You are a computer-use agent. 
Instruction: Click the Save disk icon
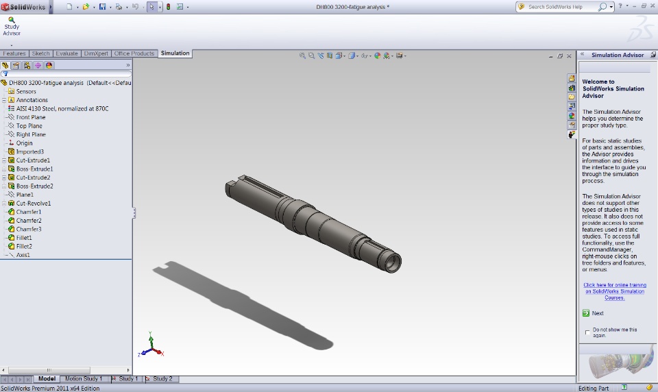pos(102,7)
